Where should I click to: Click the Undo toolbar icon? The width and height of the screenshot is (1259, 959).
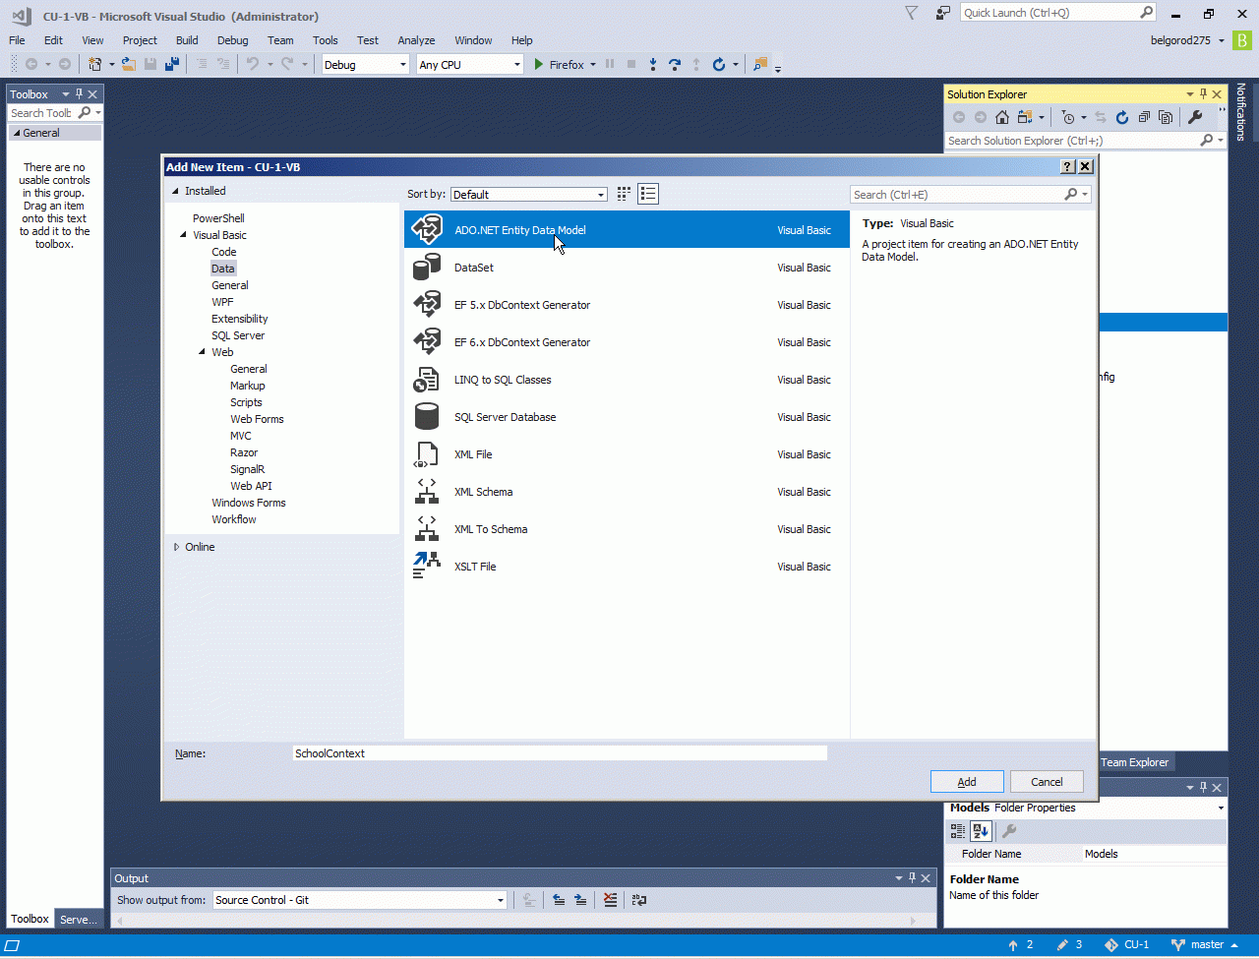(x=253, y=65)
